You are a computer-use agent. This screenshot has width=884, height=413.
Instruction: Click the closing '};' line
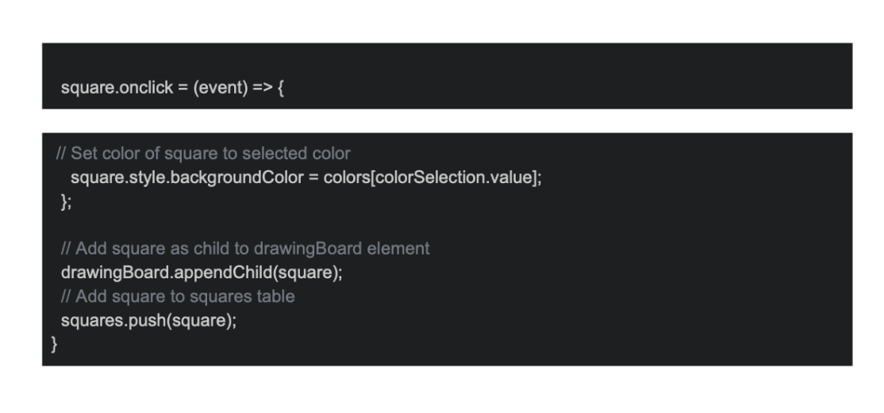pos(66,202)
